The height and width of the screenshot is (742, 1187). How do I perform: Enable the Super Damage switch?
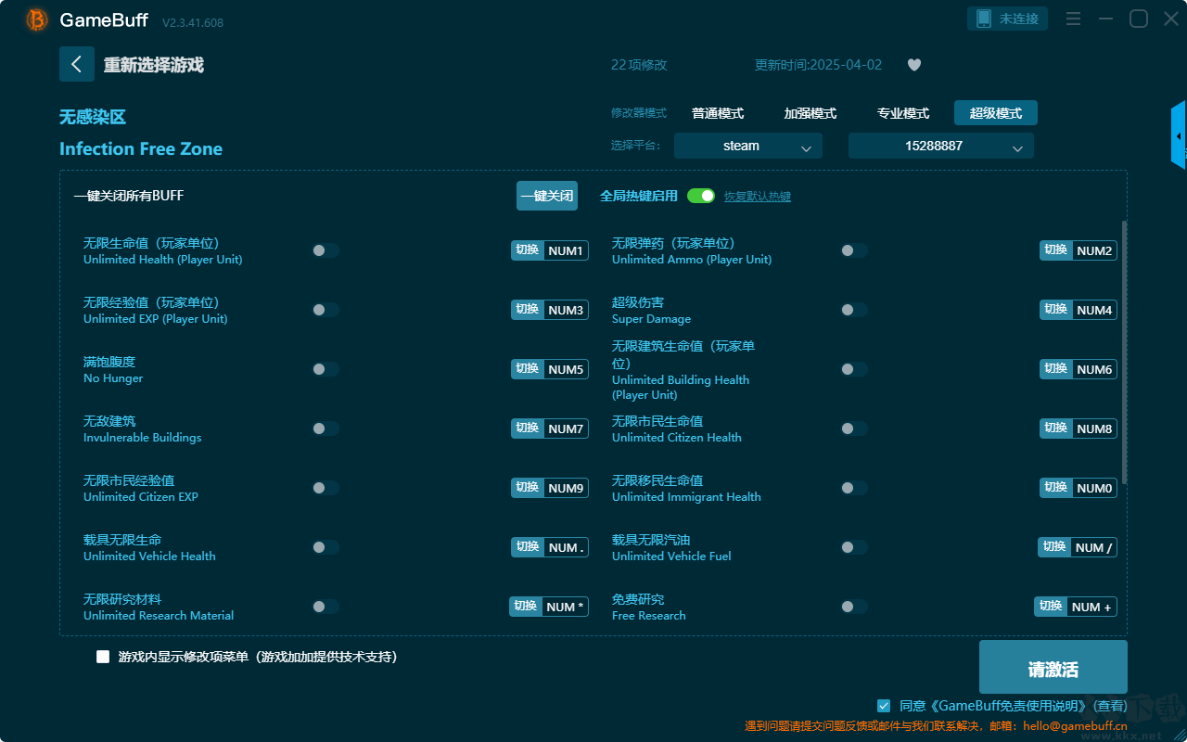854,310
